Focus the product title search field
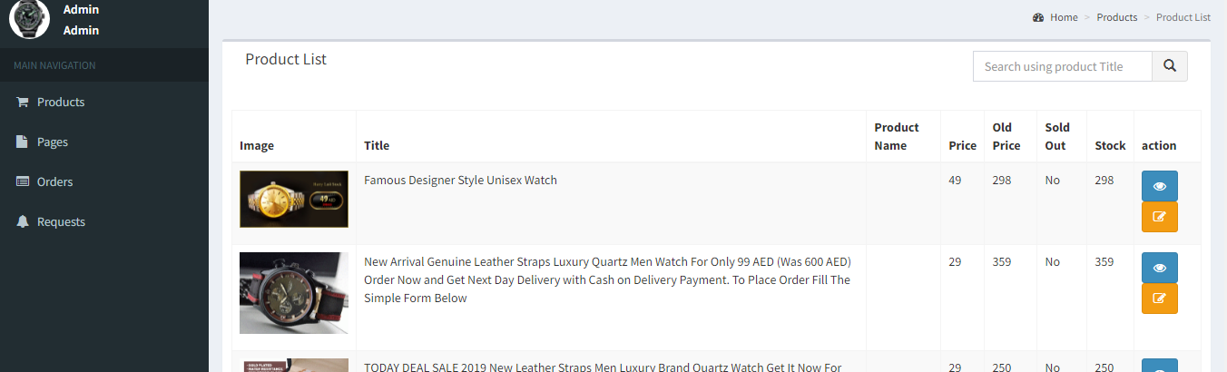The height and width of the screenshot is (372, 1227). pos(1062,66)
